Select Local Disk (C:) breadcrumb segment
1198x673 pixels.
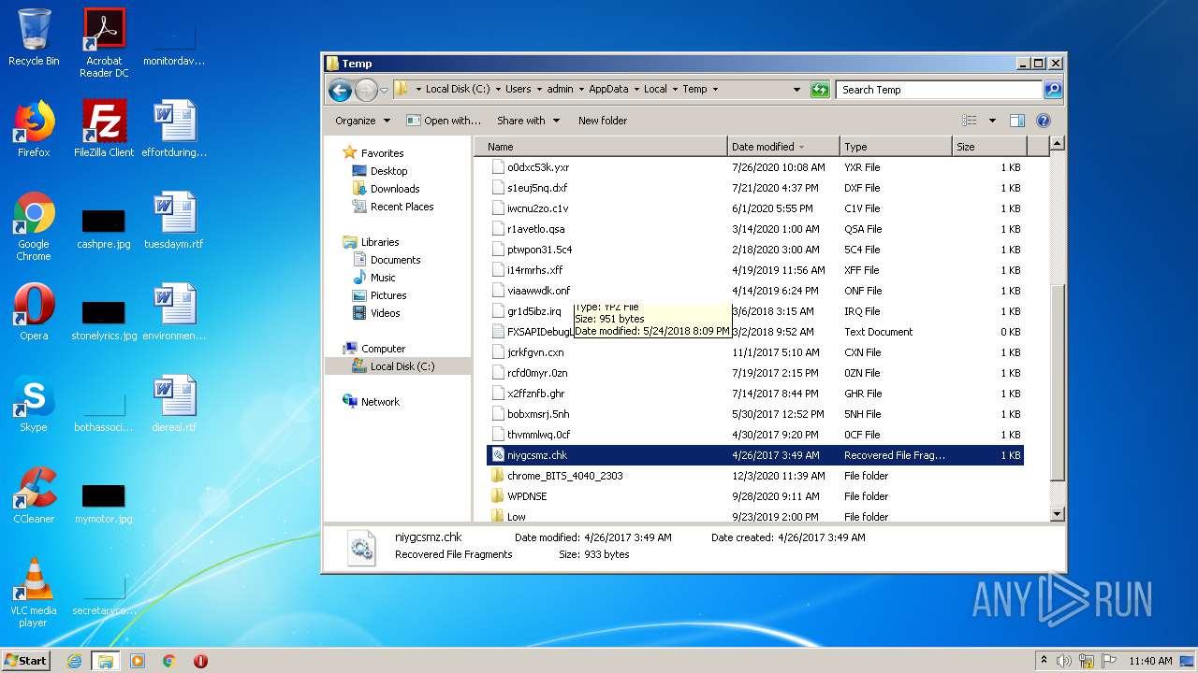coord(458,90)
